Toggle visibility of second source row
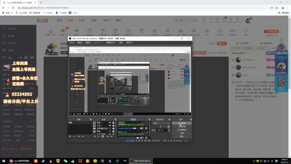 coord(110,125)
